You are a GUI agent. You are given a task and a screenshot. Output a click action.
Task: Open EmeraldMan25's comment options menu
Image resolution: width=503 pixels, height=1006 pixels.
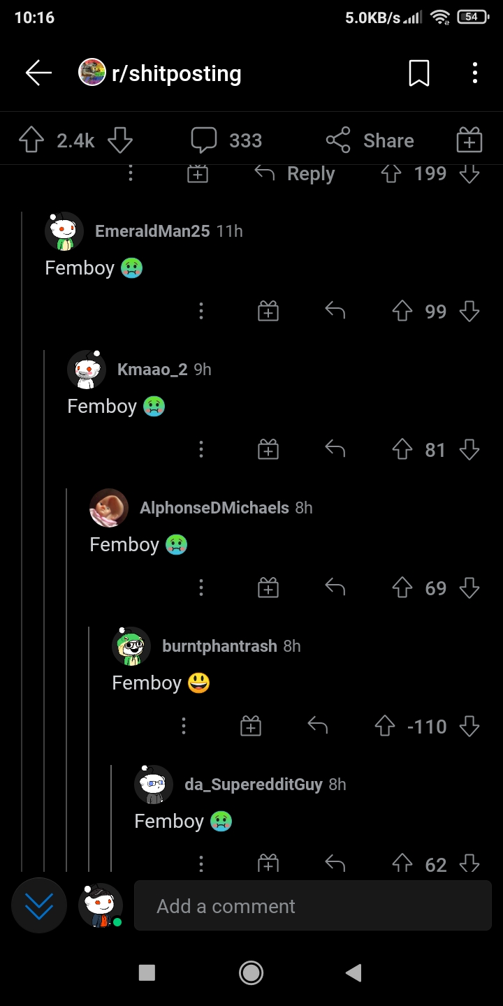[201, 311]
